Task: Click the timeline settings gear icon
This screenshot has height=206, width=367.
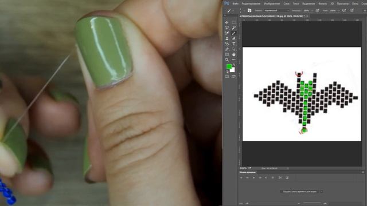Action: pyautogui.click(x=273, y=178)
